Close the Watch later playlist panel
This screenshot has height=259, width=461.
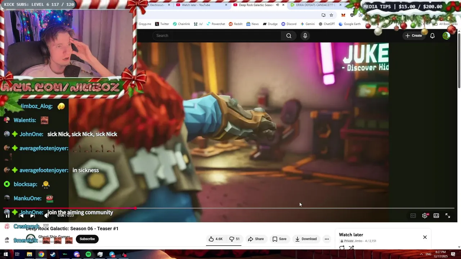pyautogui.click(x=425, y=237)
